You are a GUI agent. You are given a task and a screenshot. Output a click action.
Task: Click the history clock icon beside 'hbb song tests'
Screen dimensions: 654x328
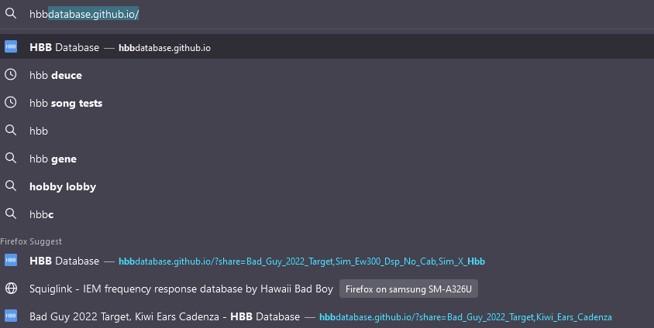pos(10,102)
